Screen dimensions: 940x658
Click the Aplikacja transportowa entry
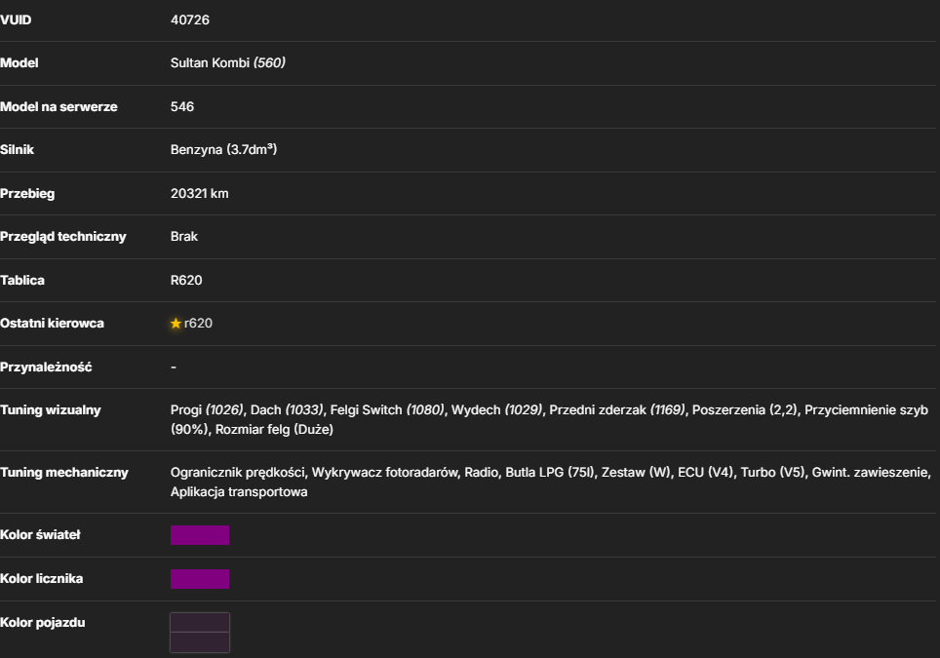click(239, 492)
